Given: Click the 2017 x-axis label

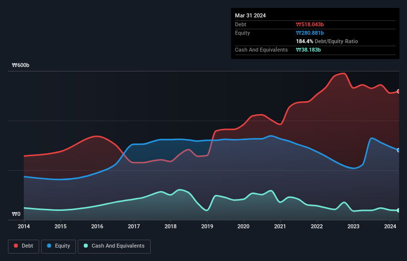Looking at the screenshot, I should coord(134,226).
